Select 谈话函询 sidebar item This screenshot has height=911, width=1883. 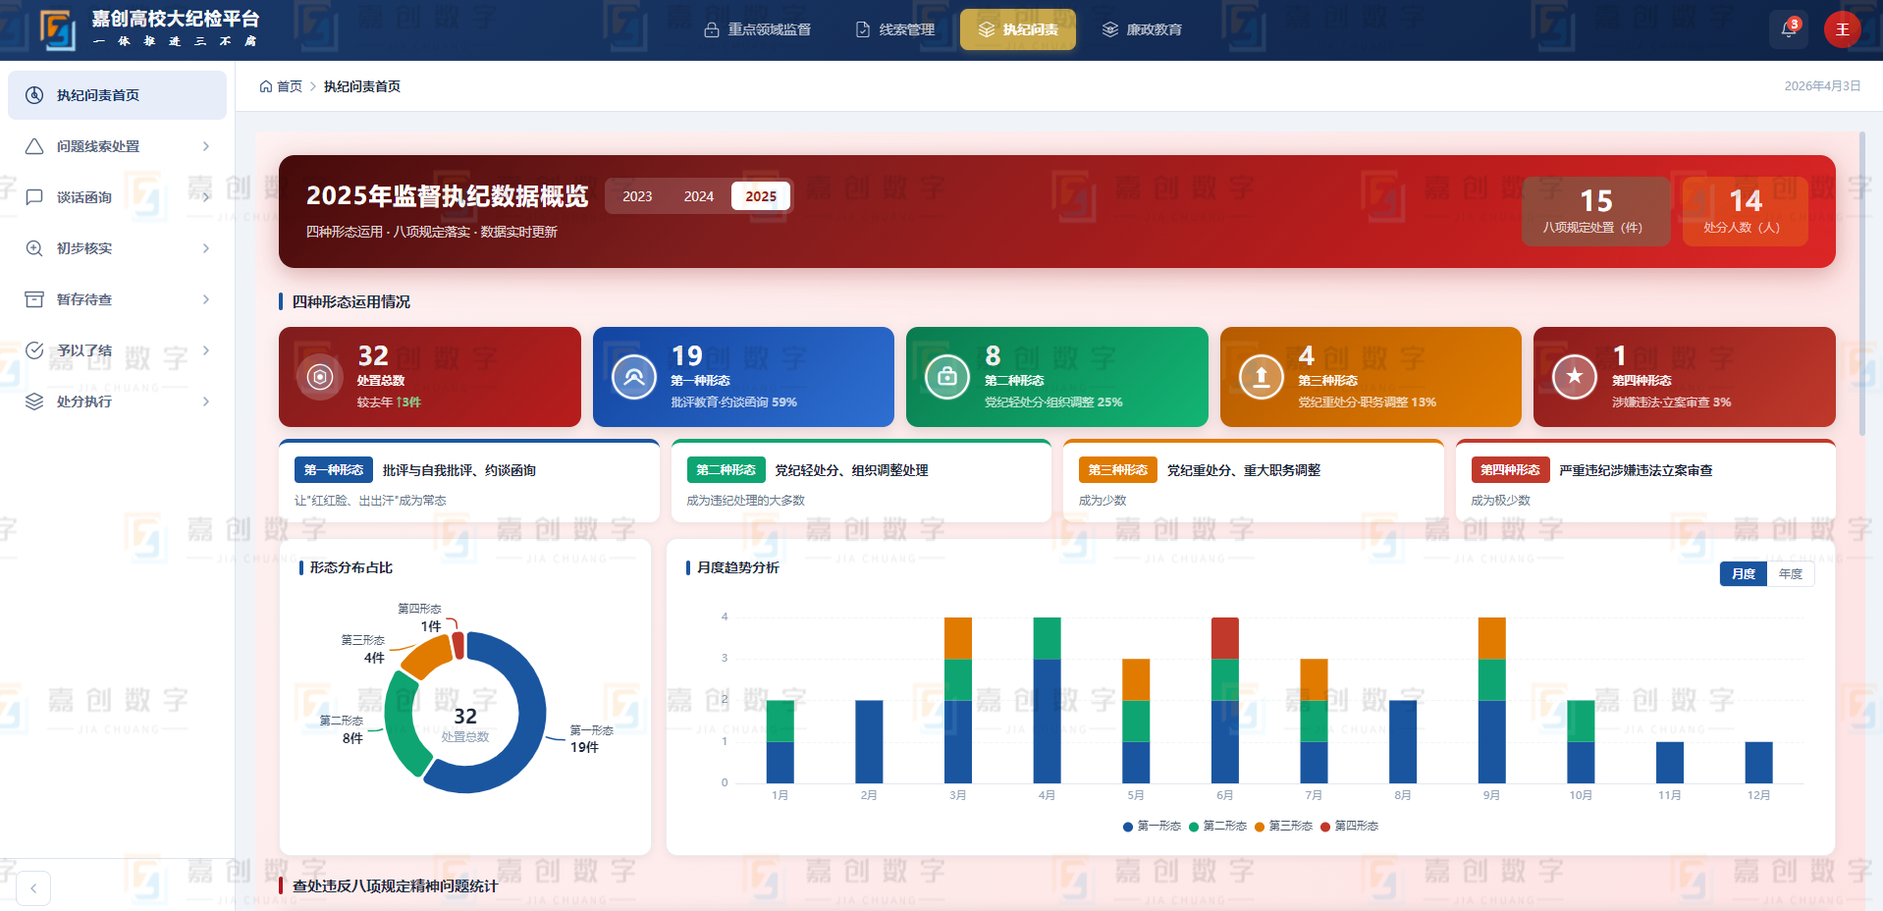coord(117,197)
